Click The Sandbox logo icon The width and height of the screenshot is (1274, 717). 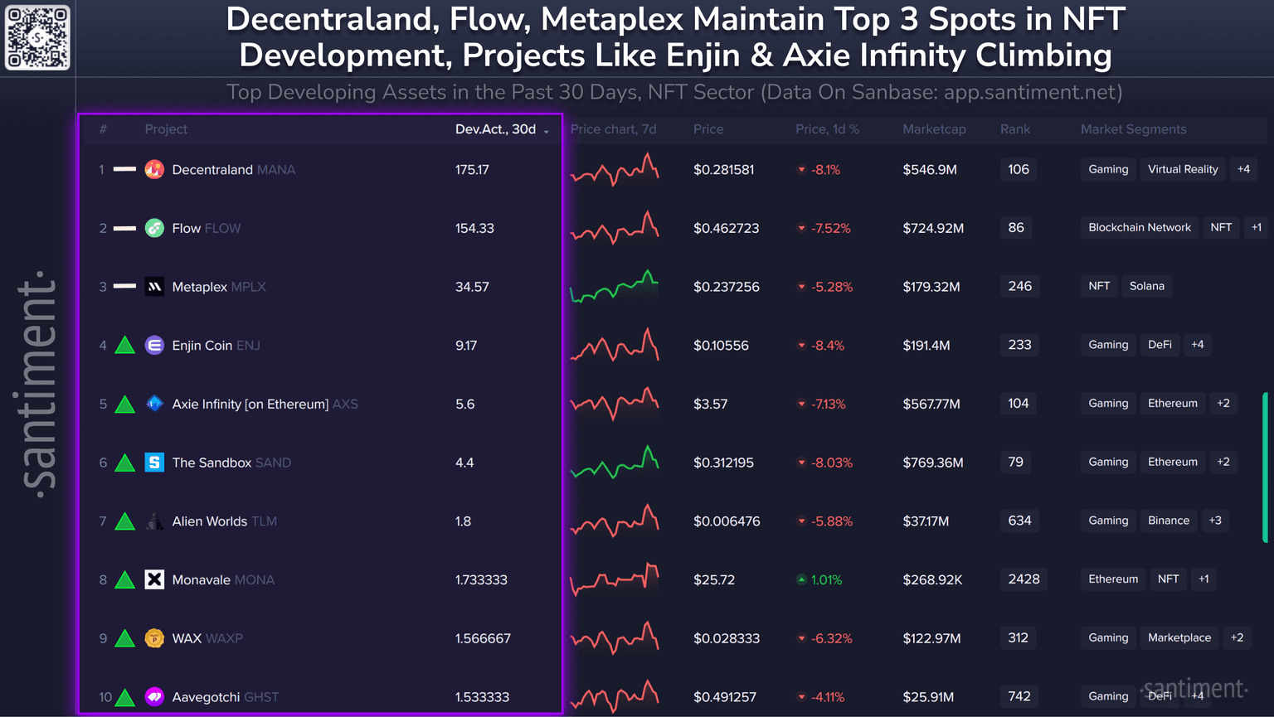(154, 463)
